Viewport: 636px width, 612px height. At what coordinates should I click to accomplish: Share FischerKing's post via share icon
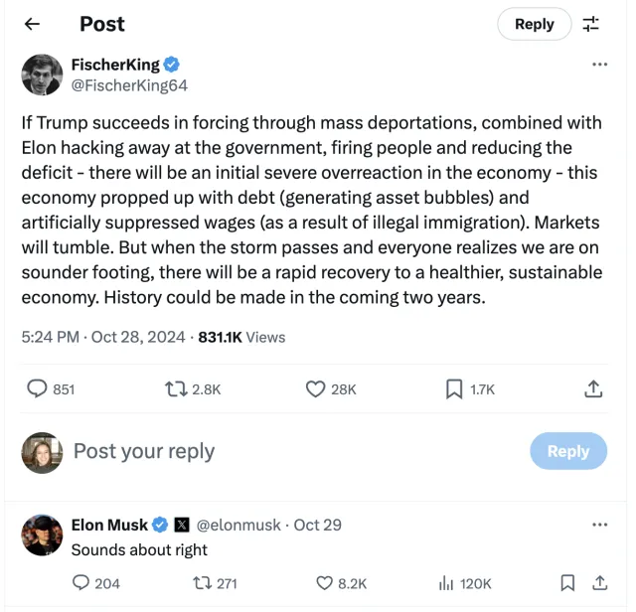pyautogui.click(x=593, y=388)
